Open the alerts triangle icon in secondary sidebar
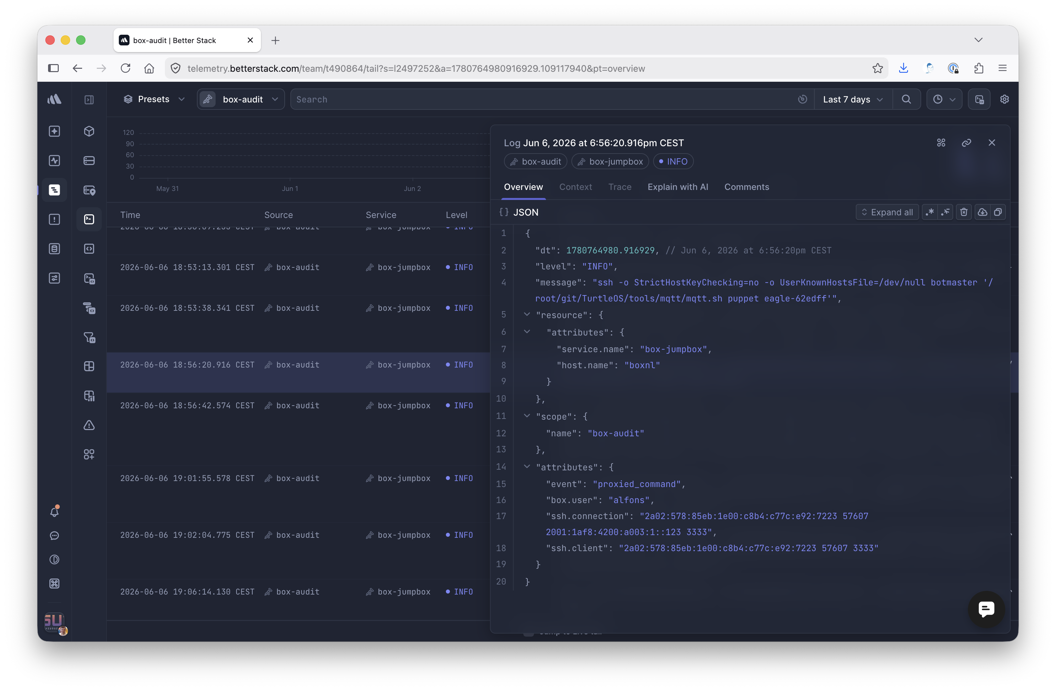 [x=89, y=425]
